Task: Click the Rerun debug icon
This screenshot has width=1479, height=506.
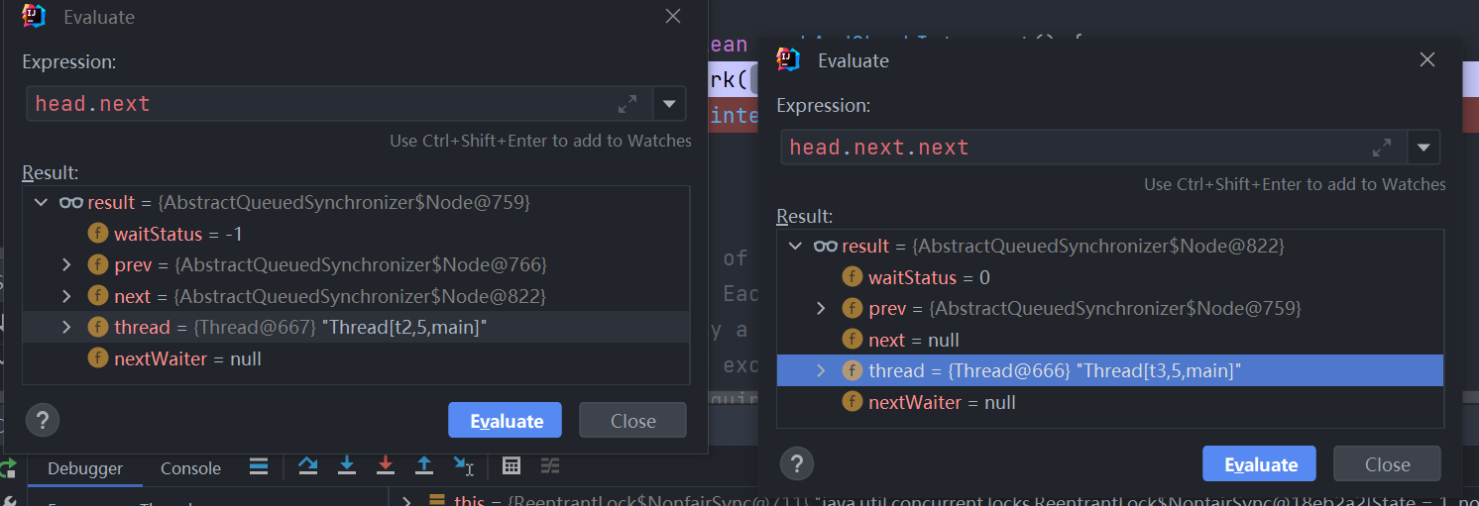Action: click(x=8, y=467)
